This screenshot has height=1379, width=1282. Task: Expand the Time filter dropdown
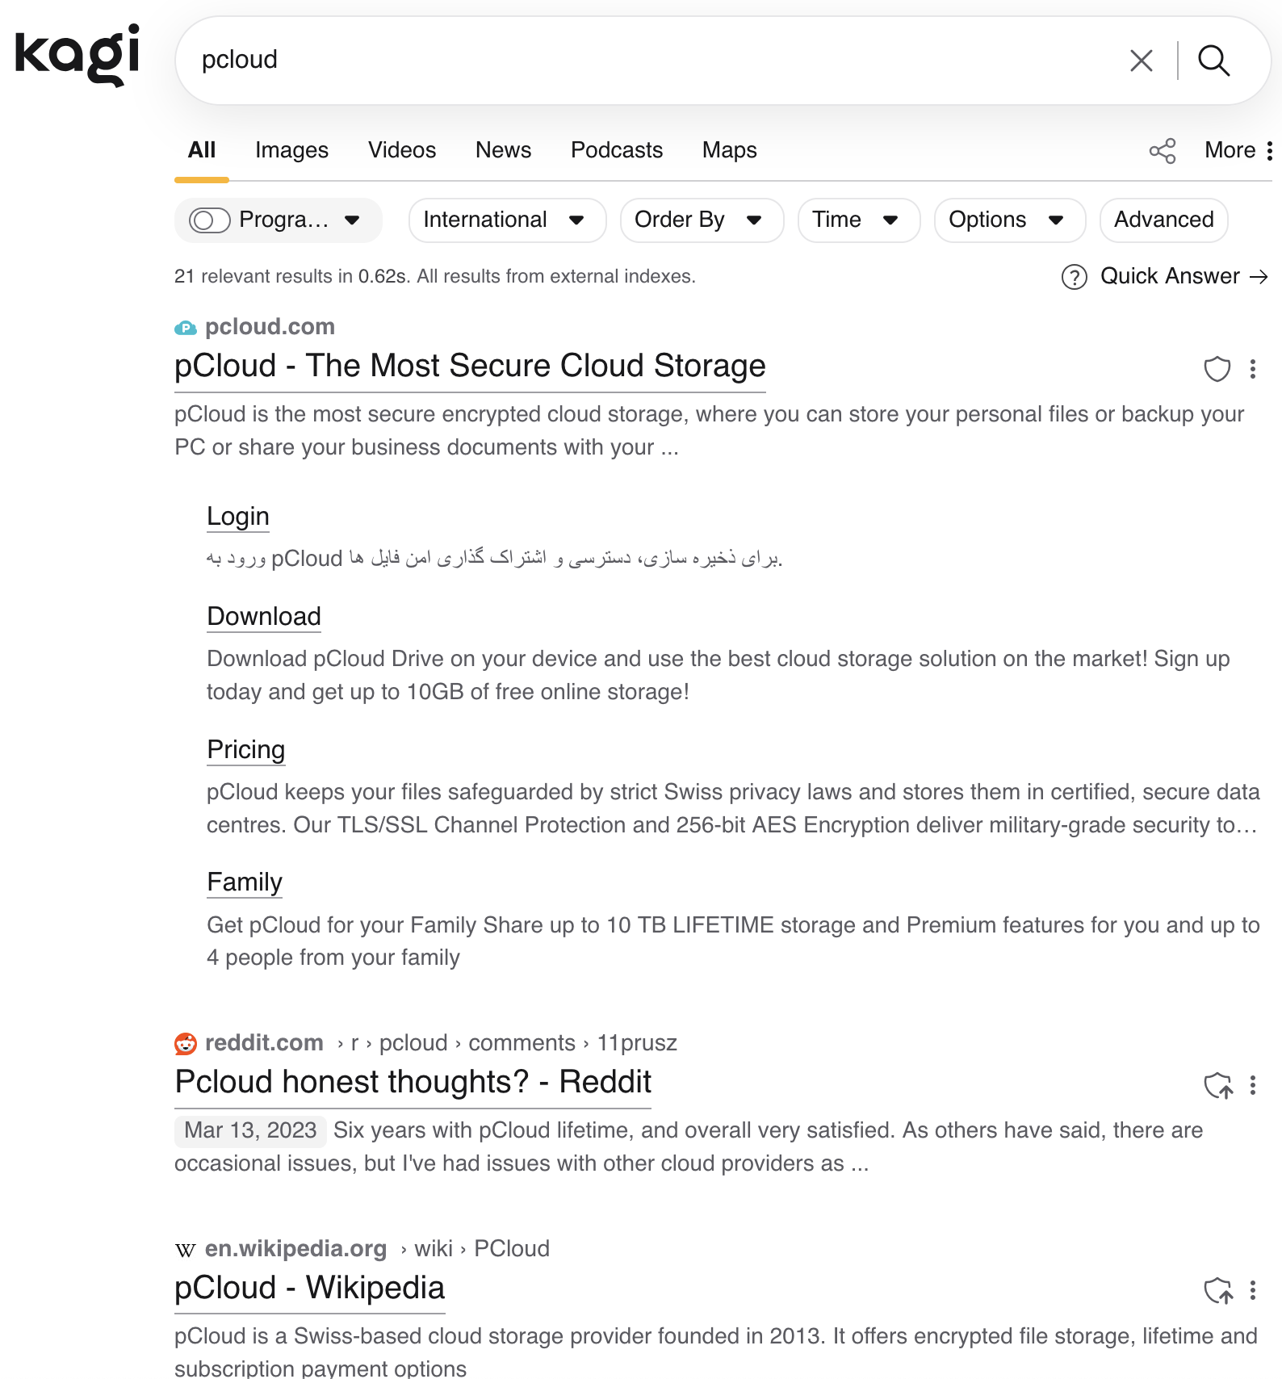point(858,220)
